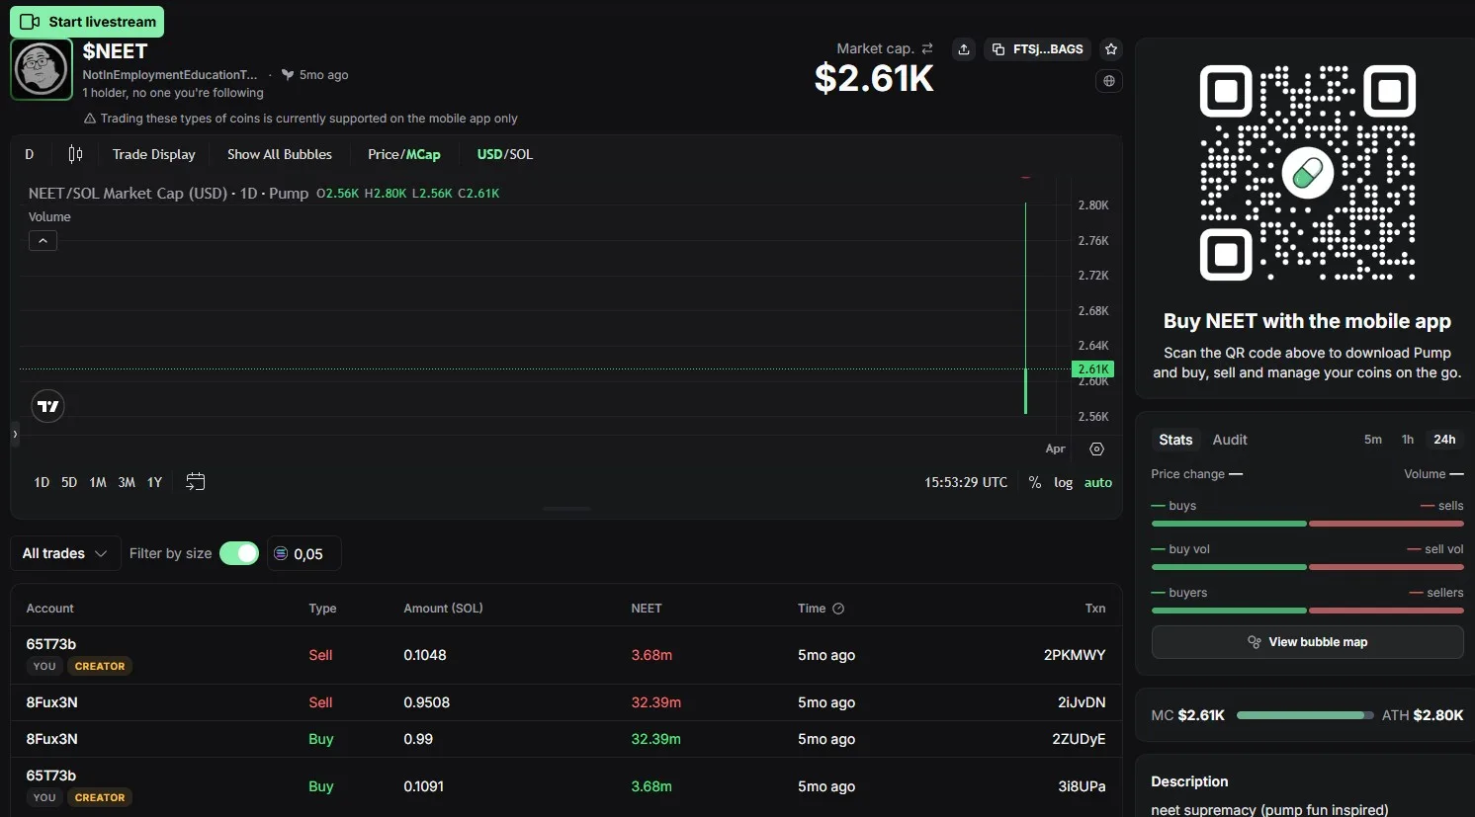Collapse the Volume indicator legend chevron
1475x817 pixels.
(x=43, y=240)
